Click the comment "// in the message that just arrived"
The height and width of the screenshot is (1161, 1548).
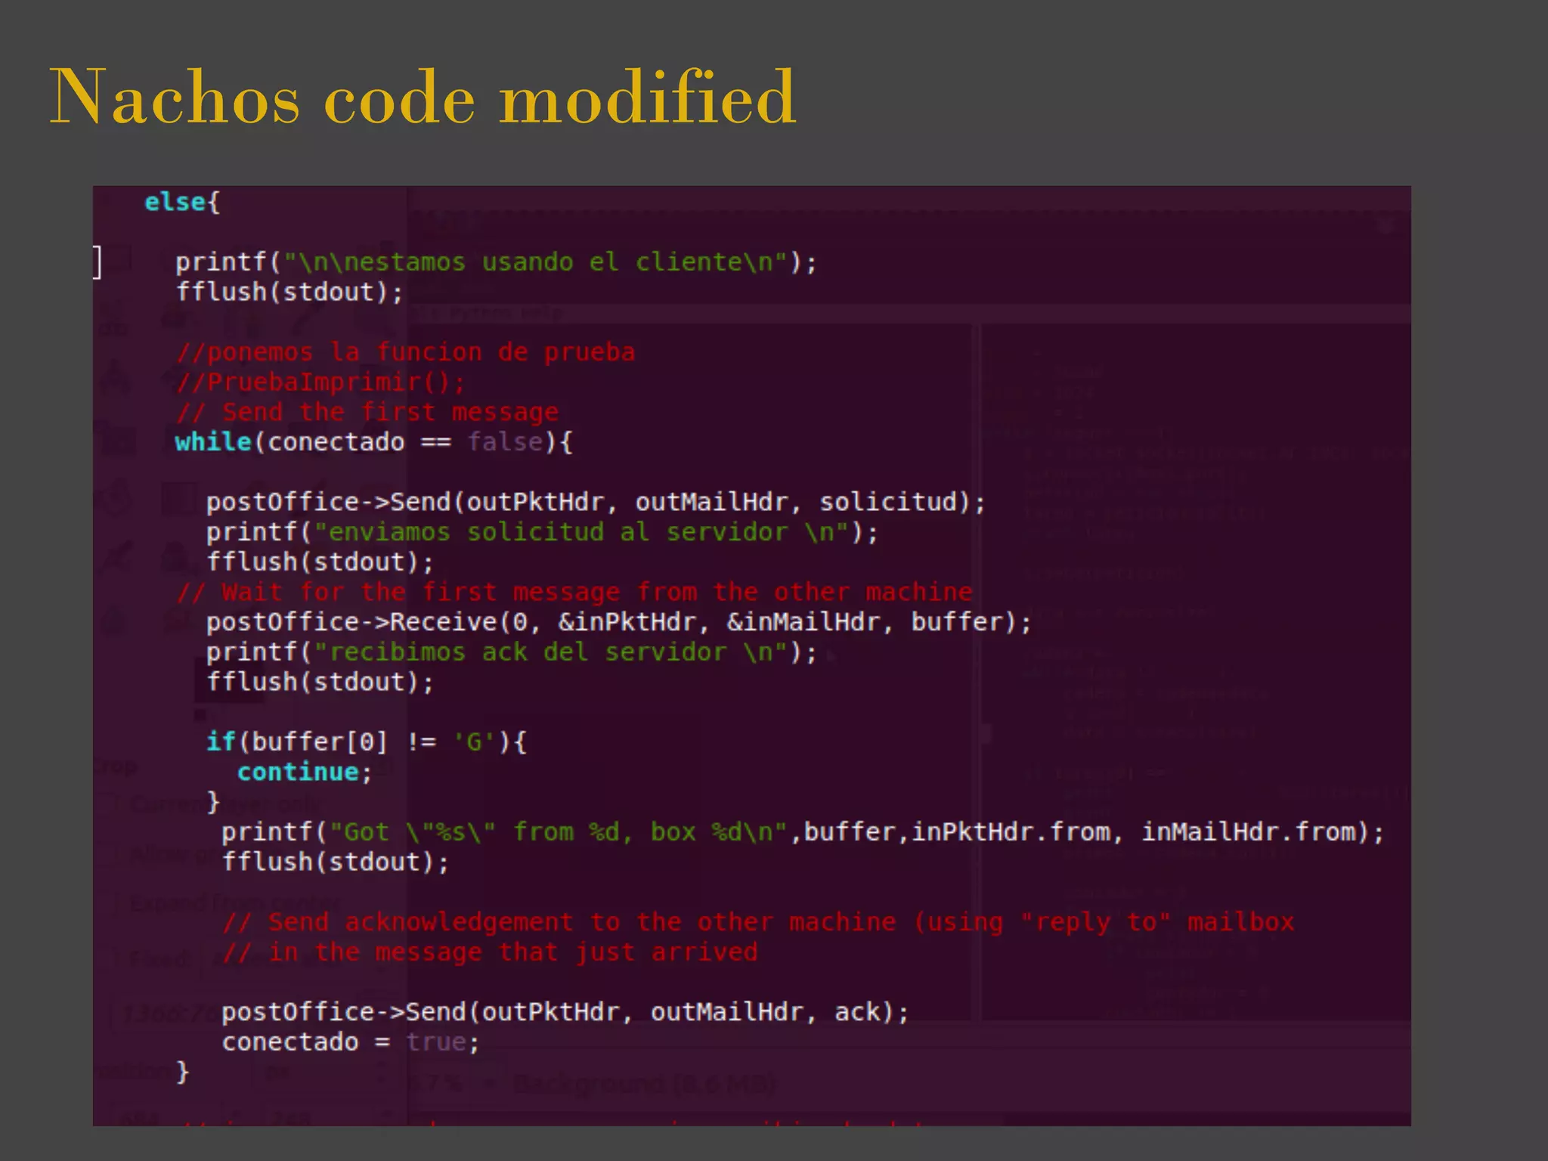490,952
